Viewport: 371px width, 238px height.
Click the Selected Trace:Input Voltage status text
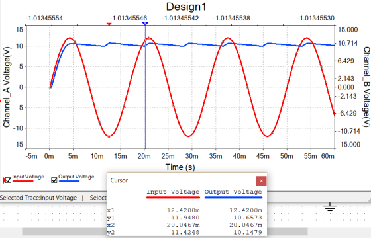click(x=38, y=198)
